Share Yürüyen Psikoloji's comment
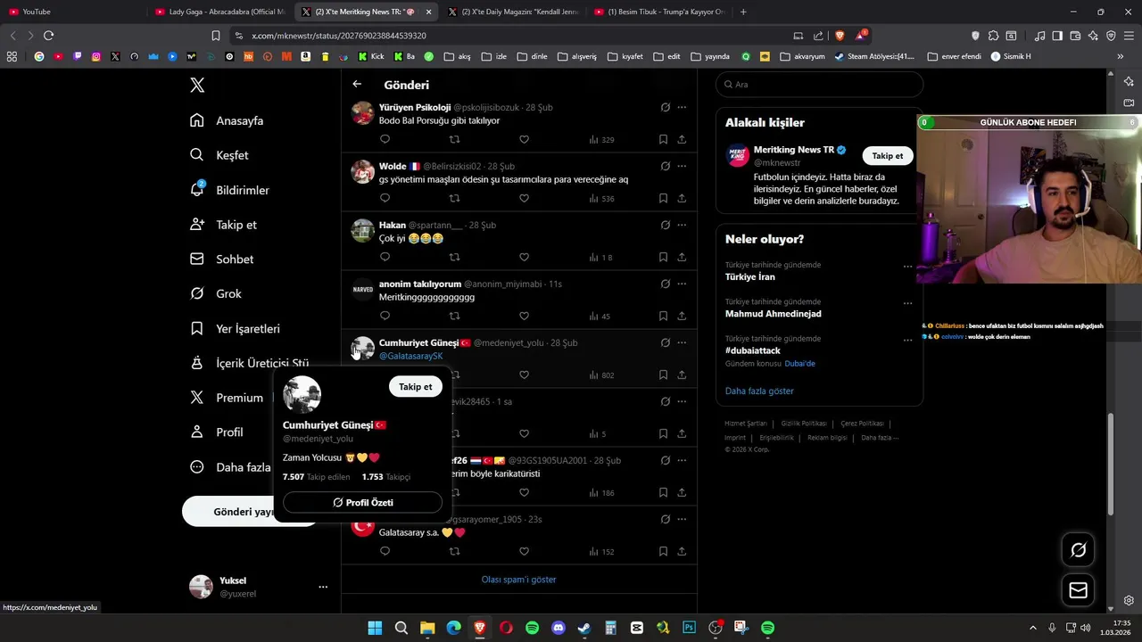This screenshot has width=1142, height=642. tap(682, 139)
